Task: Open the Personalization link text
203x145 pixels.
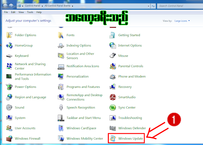Action: click(x=77, y=76)
